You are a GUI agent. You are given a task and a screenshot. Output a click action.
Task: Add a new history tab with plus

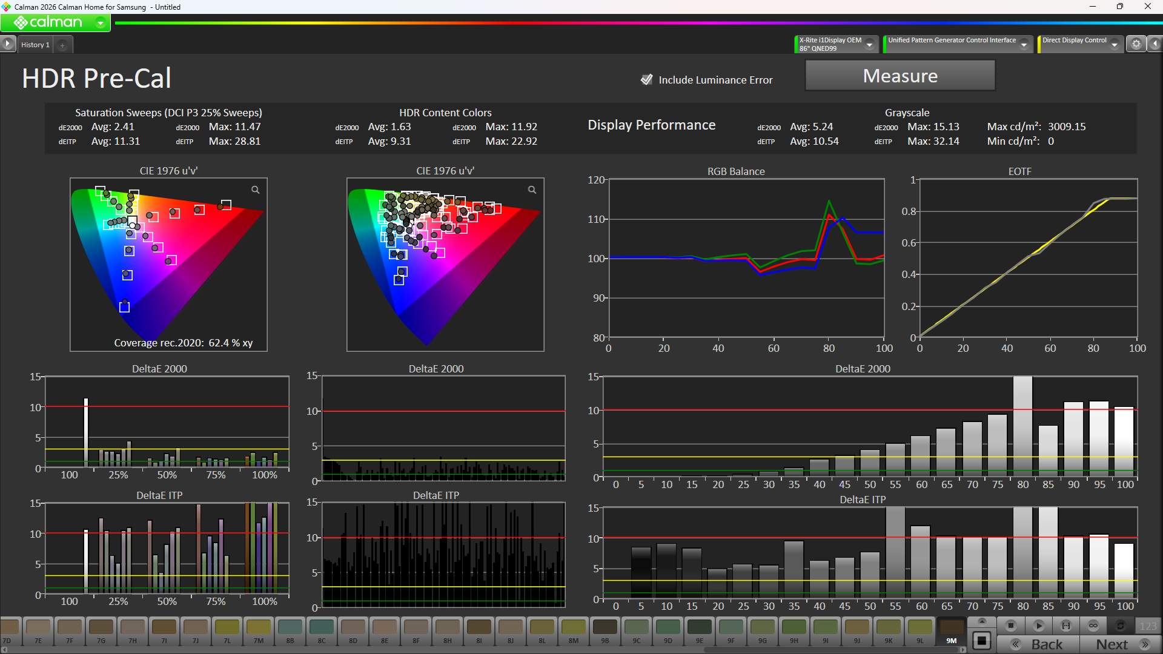coord(62,45)
